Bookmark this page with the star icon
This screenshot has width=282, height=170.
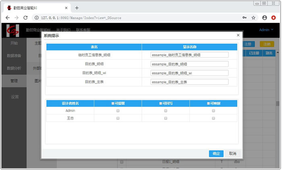tap(253, 18)
